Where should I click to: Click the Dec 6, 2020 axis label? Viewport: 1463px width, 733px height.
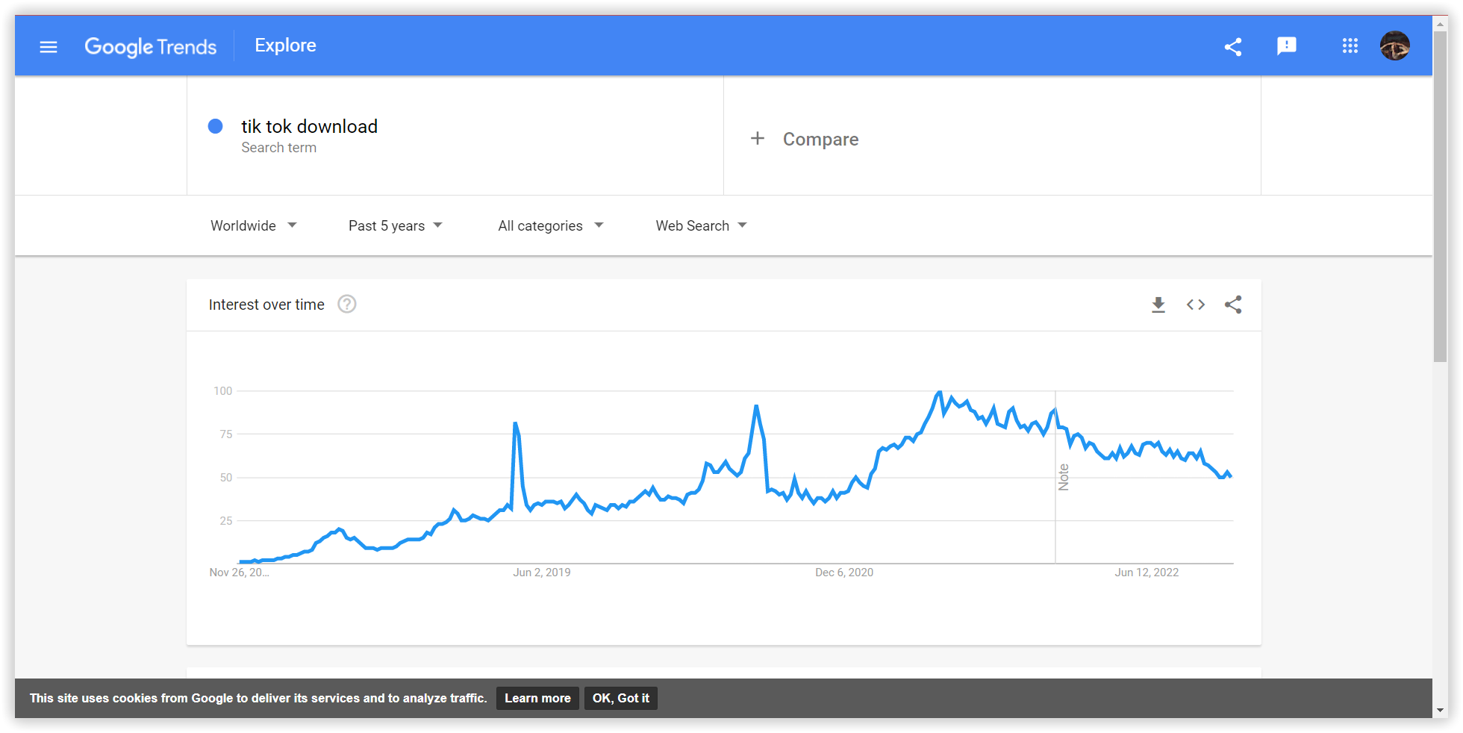tap(844, 573)
